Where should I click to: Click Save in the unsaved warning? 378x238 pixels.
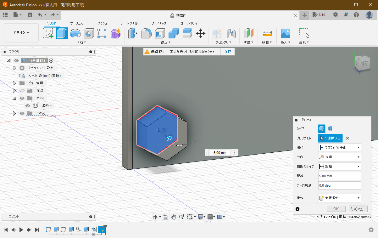point(228,52)
